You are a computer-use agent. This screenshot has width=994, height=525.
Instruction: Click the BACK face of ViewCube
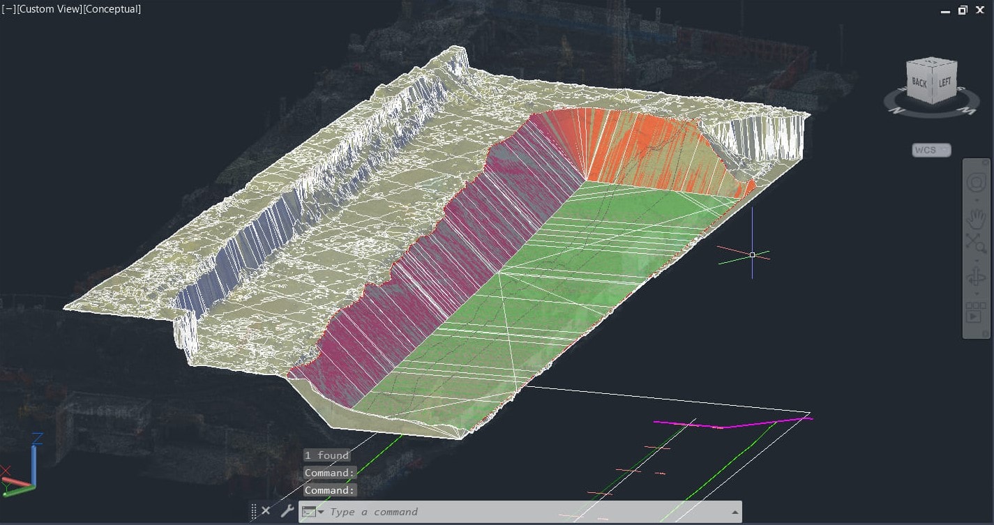[x=919, y=82]
